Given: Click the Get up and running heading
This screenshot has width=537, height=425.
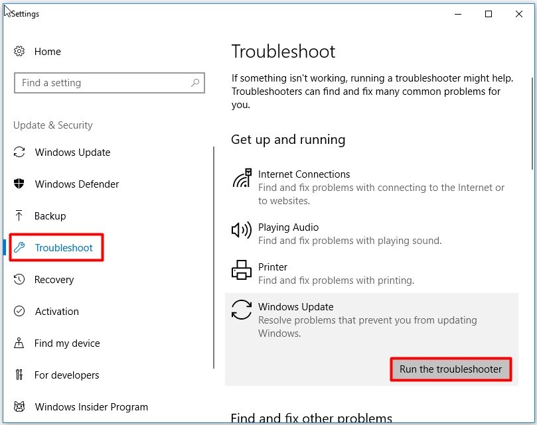Looking at the screenshot, I should [x=288, y=140].
